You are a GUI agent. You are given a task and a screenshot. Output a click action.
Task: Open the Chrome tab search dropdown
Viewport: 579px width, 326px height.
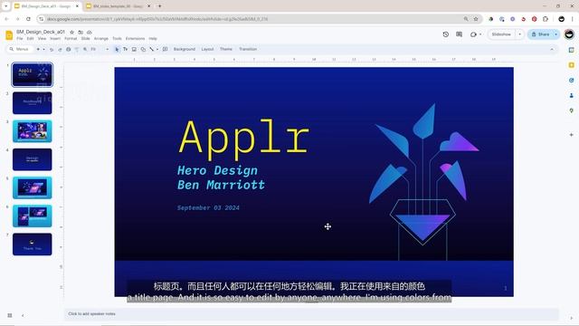[x=6, y=6]
